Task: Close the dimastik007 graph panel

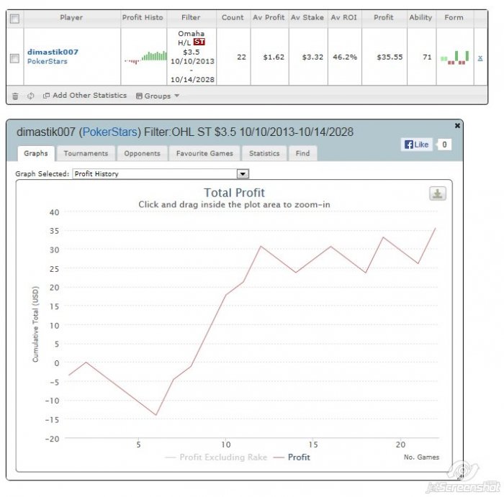Action: pyautogui.click(x=457, y=126)
